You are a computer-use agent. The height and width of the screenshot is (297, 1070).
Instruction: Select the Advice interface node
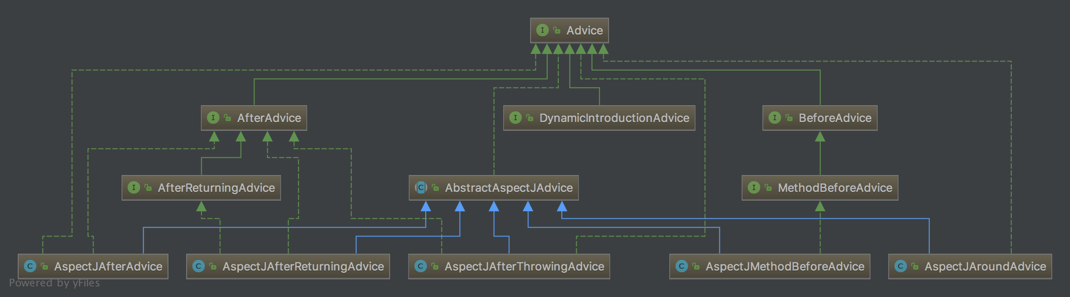pos(569,30)
